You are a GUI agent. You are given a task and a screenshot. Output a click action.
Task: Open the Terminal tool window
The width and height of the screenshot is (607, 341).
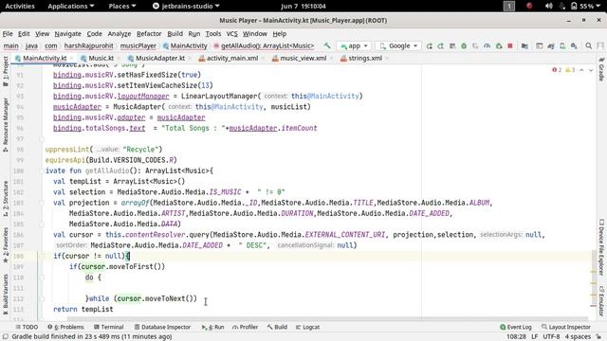(109, 327)
